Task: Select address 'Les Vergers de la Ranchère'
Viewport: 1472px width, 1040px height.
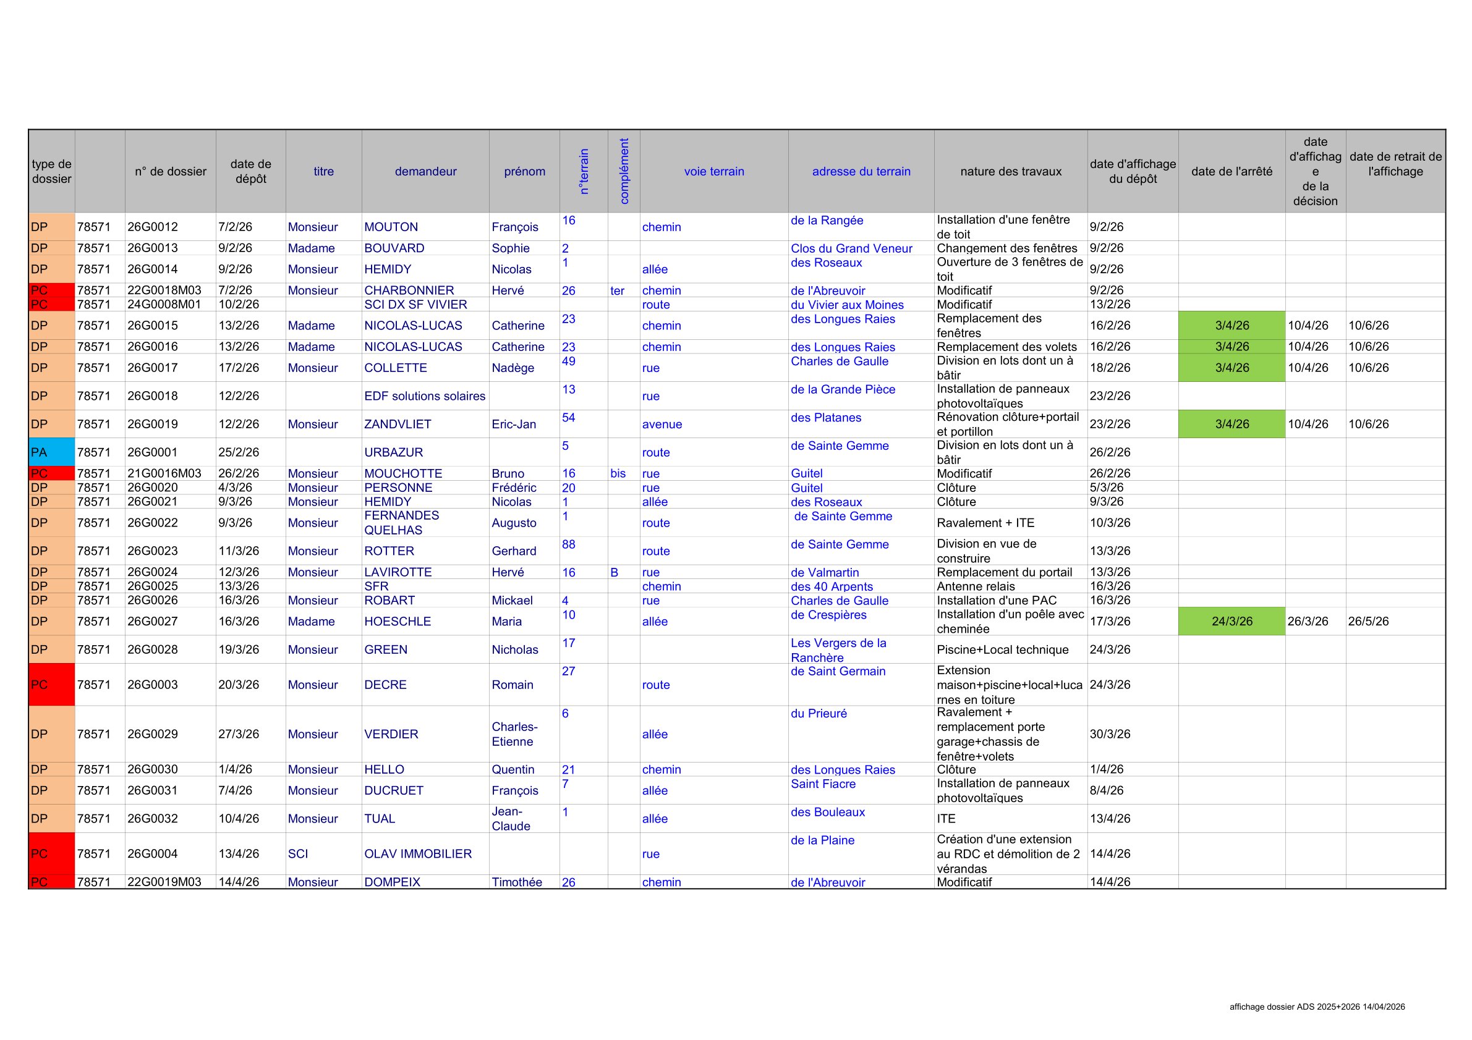Action: click(x=838, y=649)
